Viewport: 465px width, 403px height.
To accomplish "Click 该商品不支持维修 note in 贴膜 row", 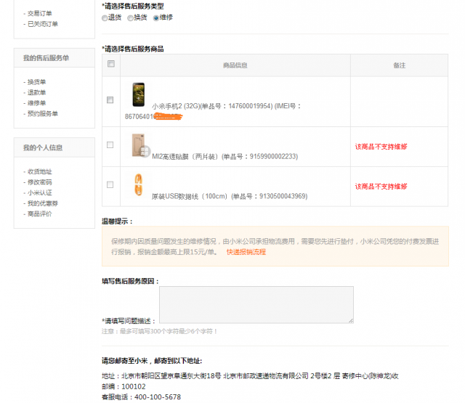I will pos(381,147).
